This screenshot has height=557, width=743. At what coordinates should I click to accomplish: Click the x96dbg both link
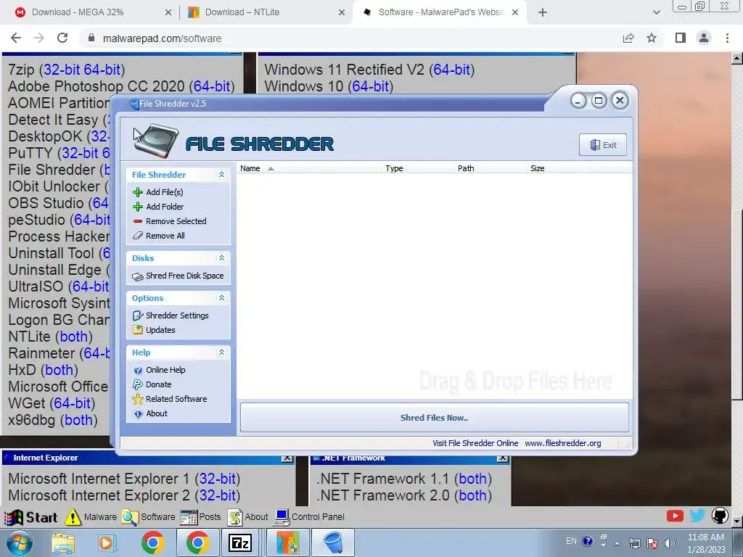78,420
